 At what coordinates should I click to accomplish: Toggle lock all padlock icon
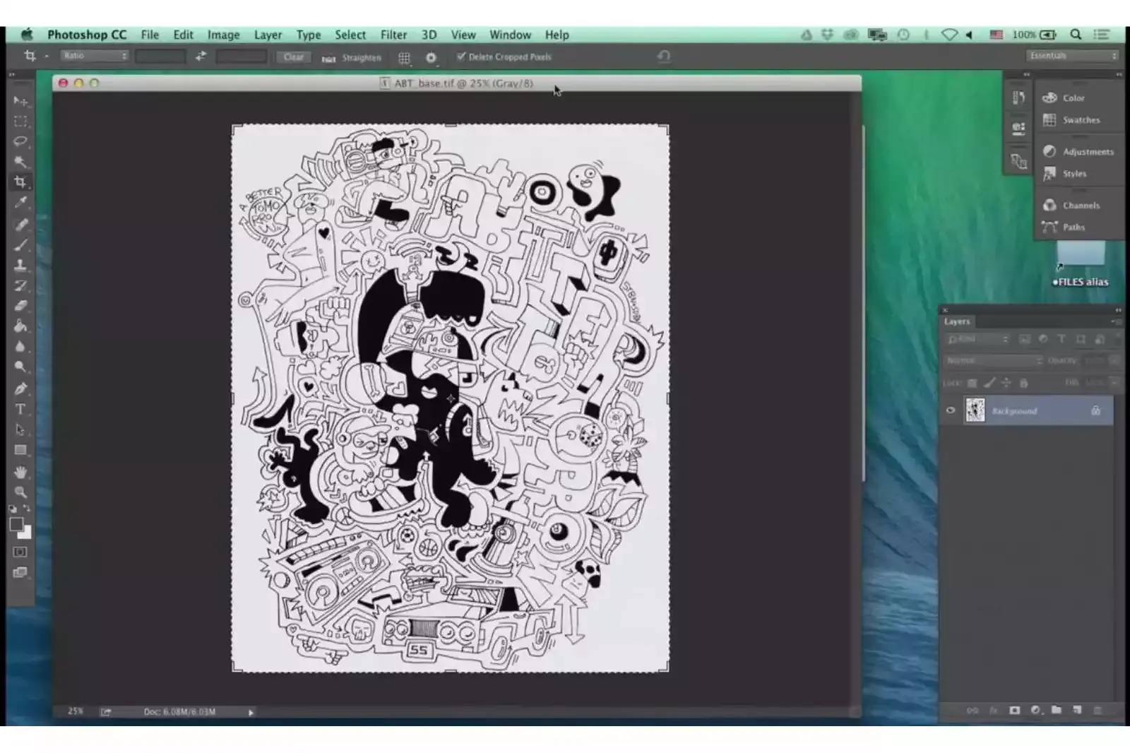click(x=1023, y=383)
